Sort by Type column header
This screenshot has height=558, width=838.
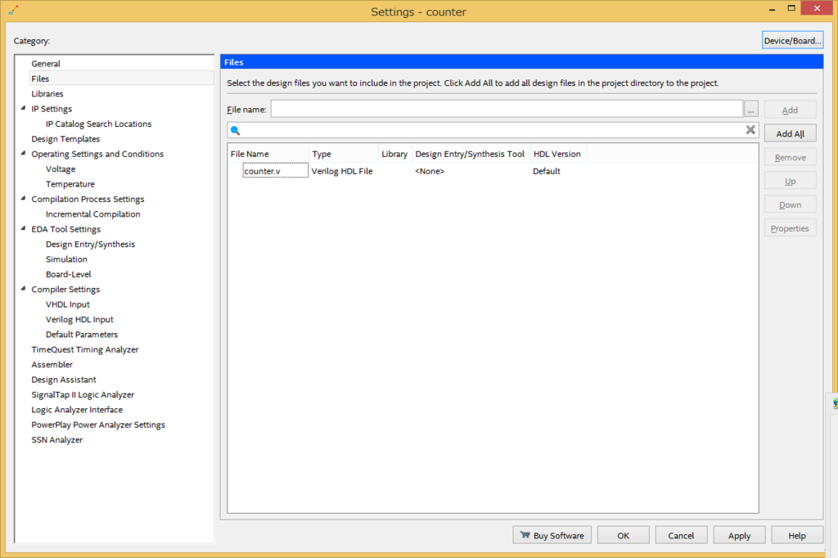pyautogui.click(x=344, y=154)
